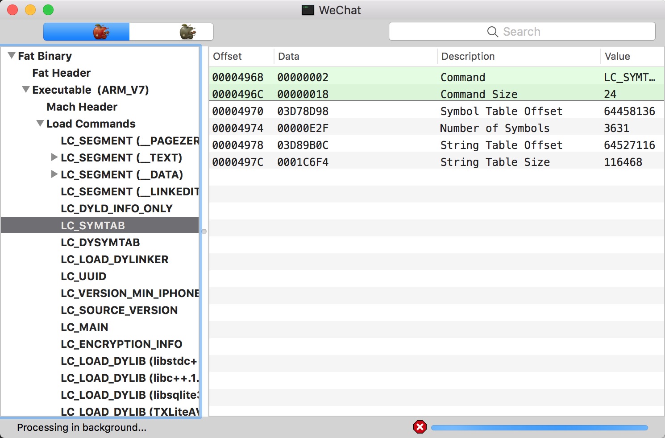
Task: Click the green zoom window button
Action: 48,10
